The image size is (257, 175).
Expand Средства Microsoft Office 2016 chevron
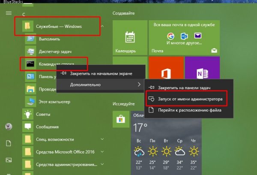[x=102, y=152]
